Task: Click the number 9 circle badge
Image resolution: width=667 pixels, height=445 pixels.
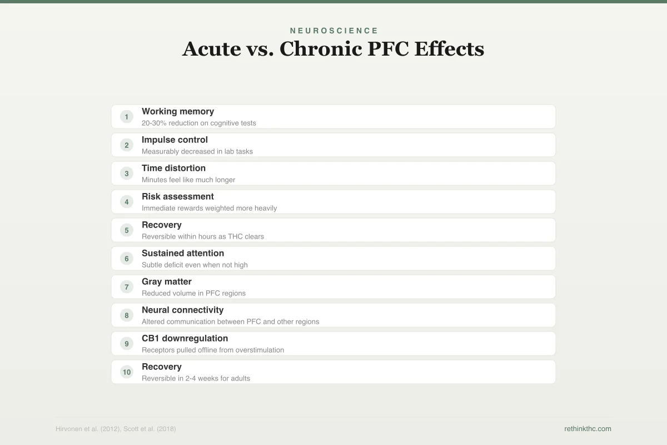Action: point(127,344)
